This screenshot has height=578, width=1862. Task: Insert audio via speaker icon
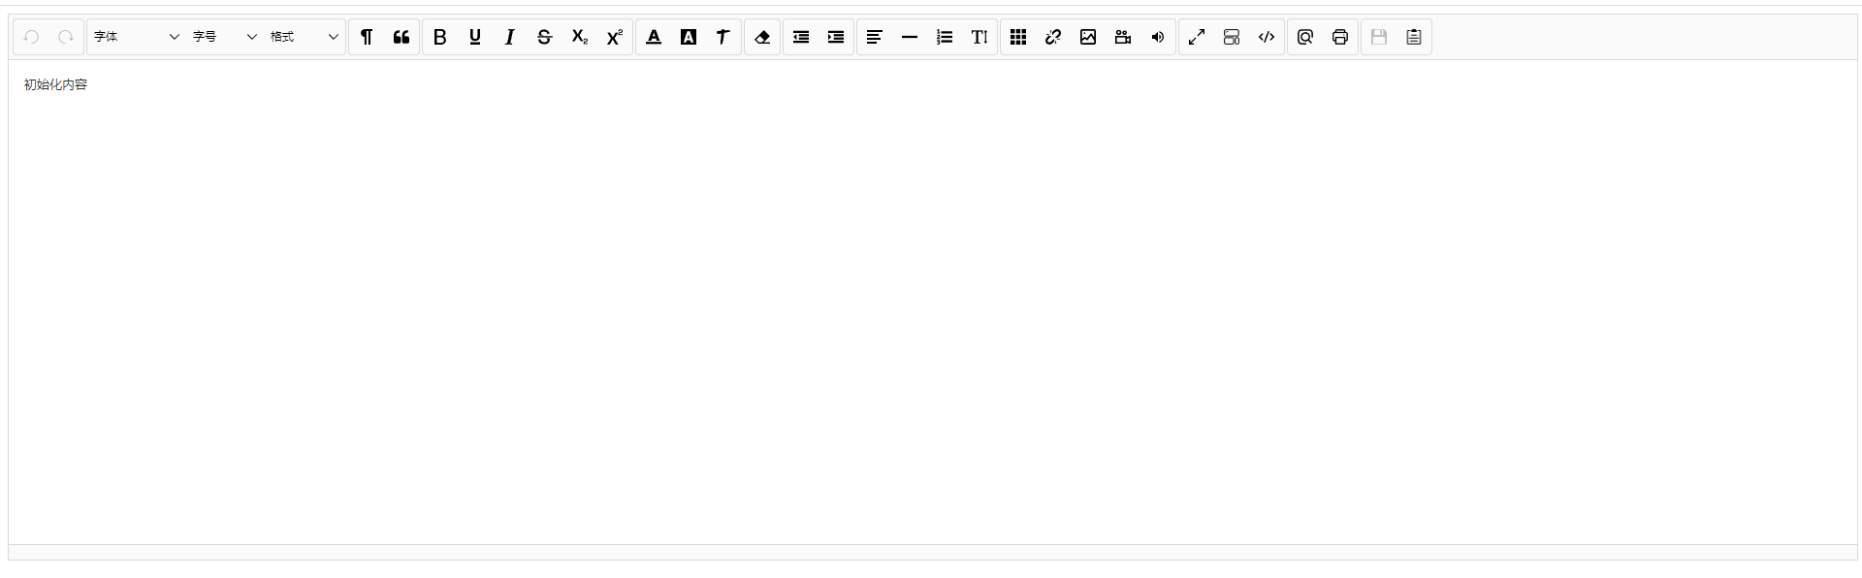1158,37
